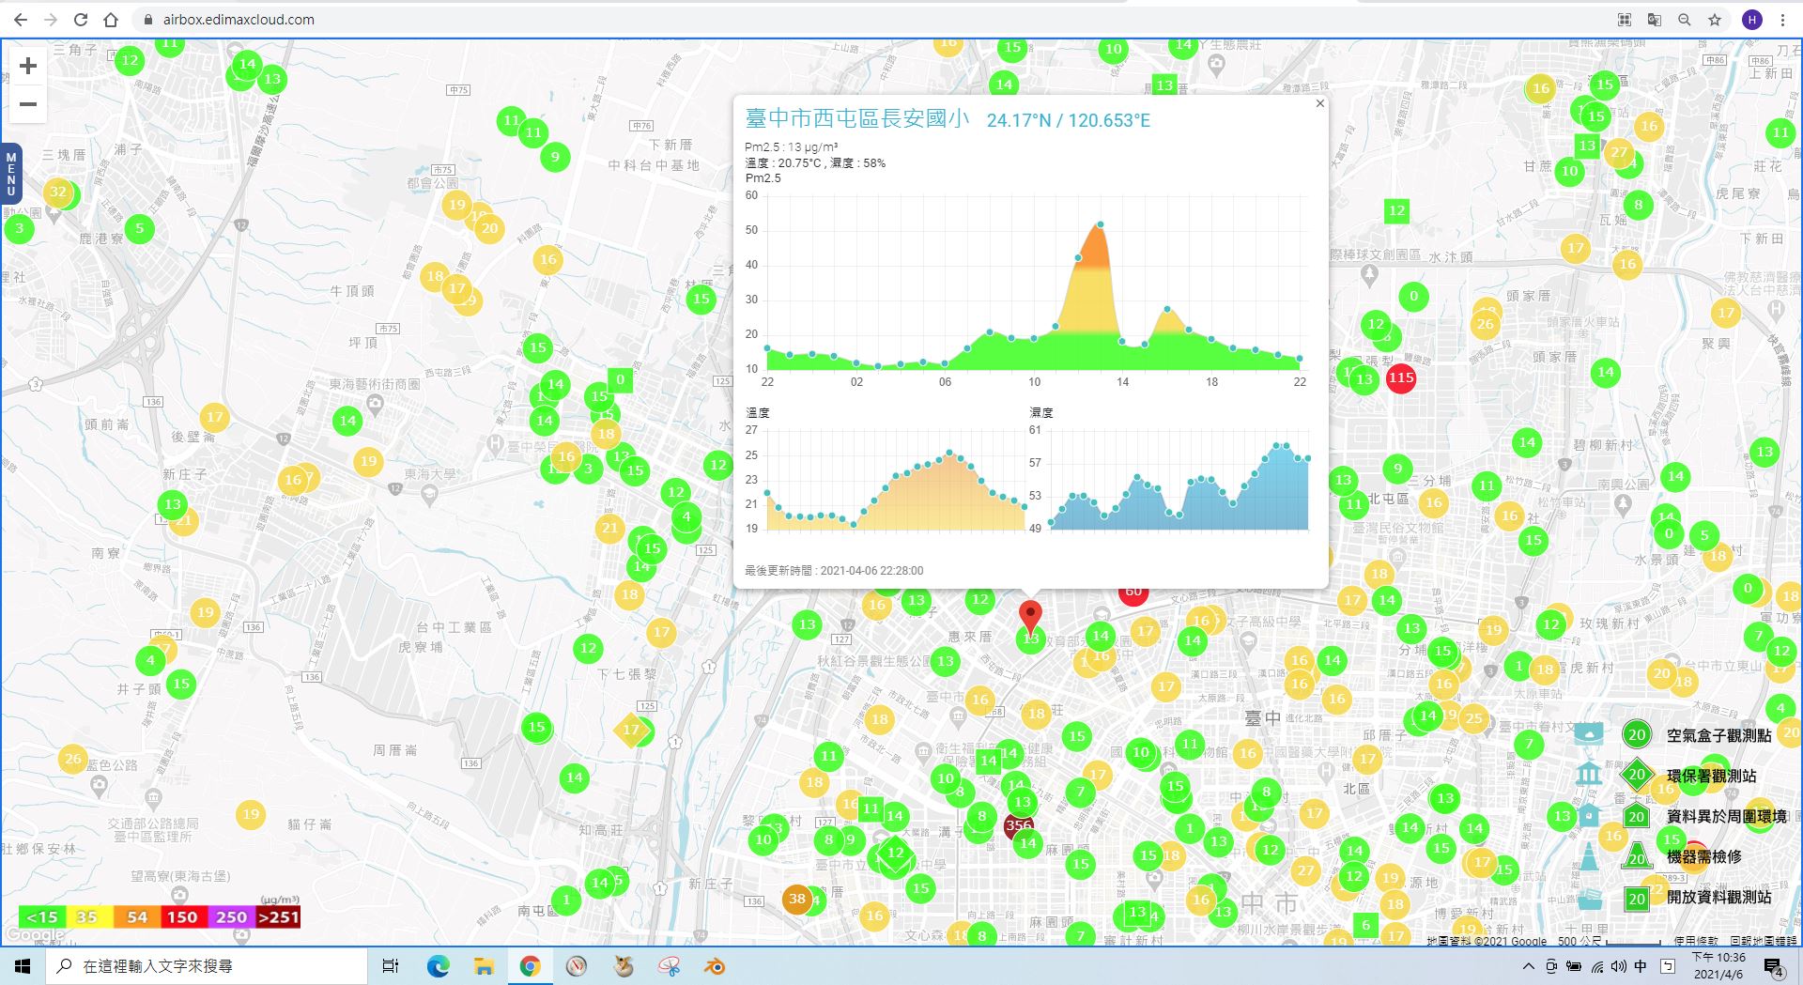Select the green square 6 open-data marker

(x=1366, y=925)
